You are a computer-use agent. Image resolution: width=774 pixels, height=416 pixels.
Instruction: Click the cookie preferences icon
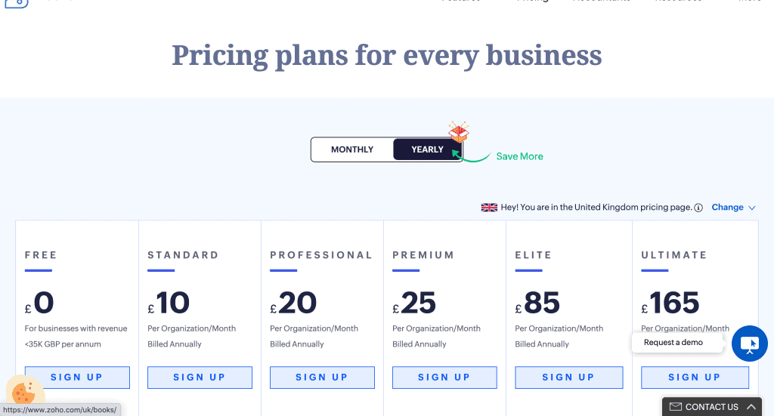pos(24,393)
